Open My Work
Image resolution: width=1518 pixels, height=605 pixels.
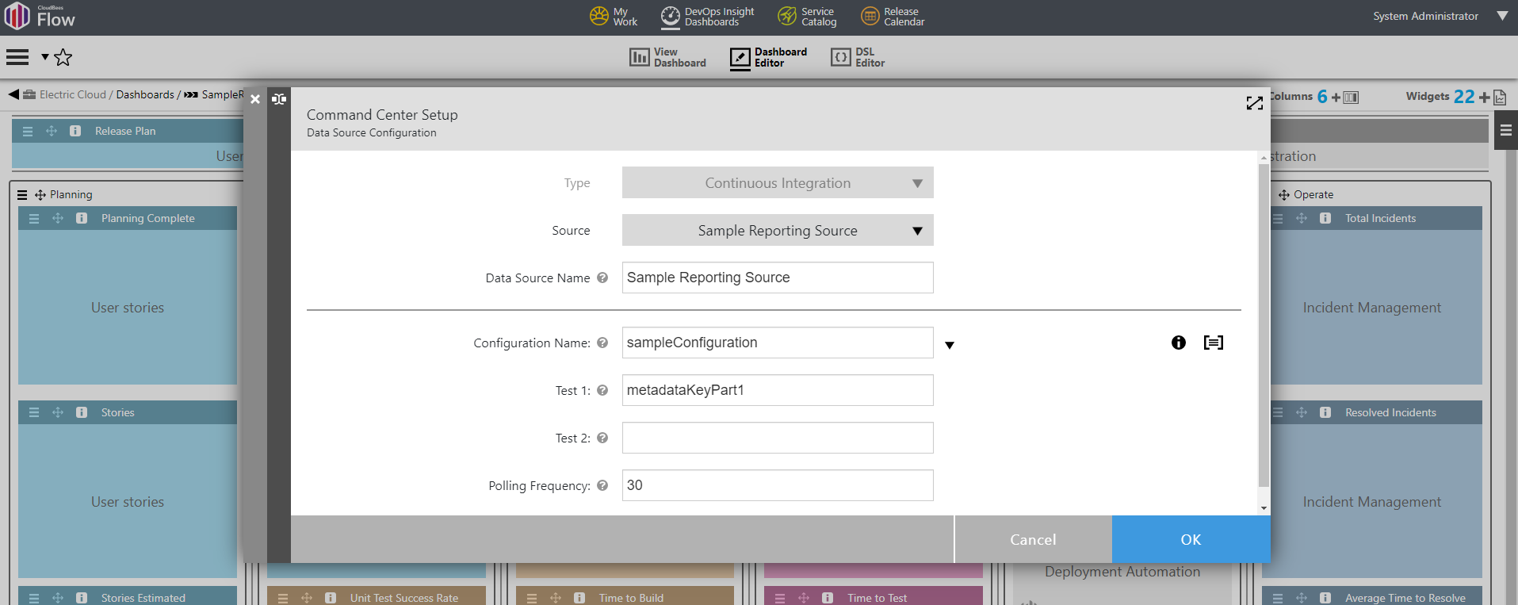click(x=614, y=17)
